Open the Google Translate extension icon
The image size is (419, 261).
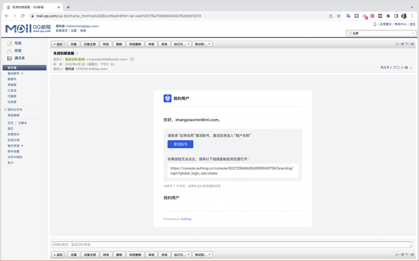point(348,16)
